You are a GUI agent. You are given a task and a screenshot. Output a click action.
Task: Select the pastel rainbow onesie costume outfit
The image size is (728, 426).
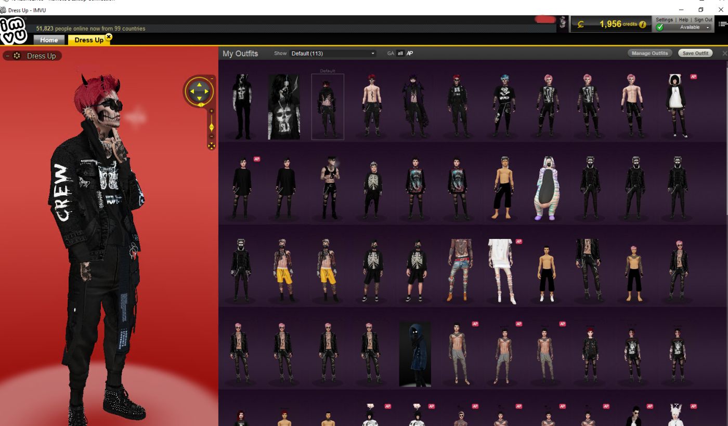[547, 188]
